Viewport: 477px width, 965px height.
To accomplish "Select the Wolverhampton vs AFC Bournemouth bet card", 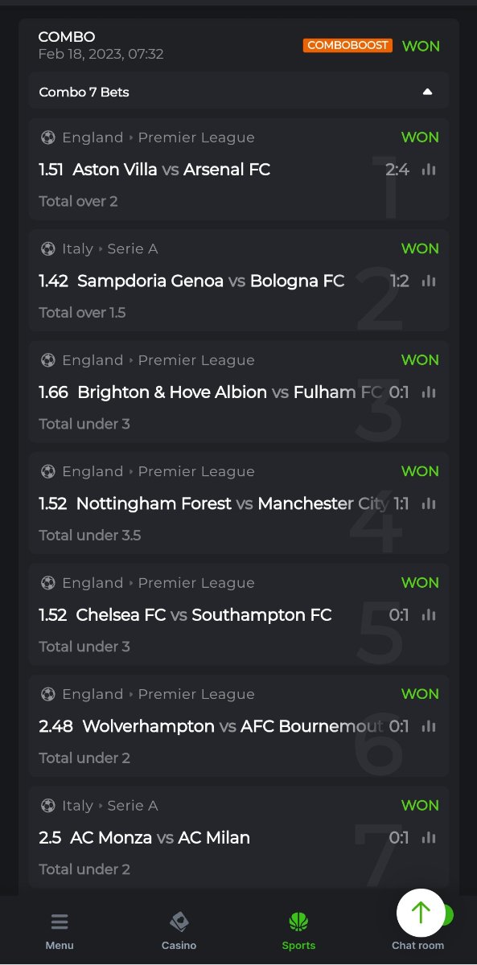I will click(x=239, y=726).
